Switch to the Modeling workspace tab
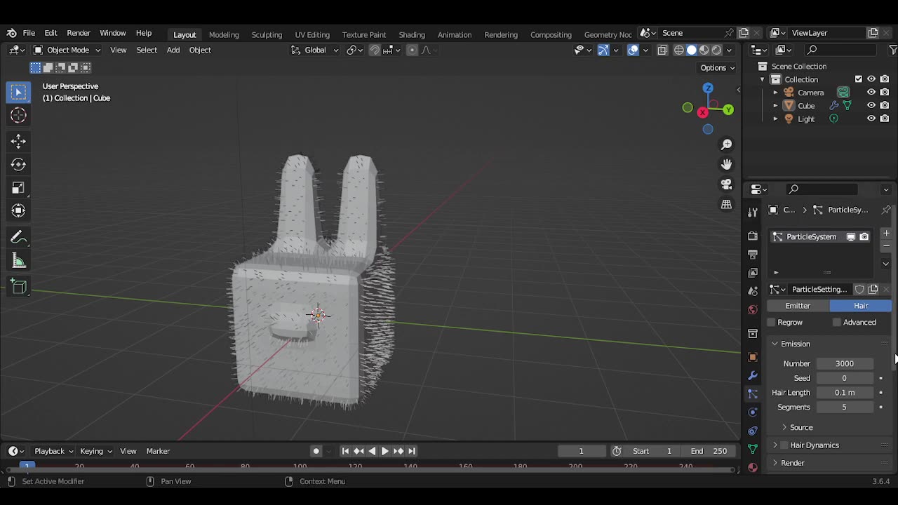The image size is (898, 505). coord(224,34)
